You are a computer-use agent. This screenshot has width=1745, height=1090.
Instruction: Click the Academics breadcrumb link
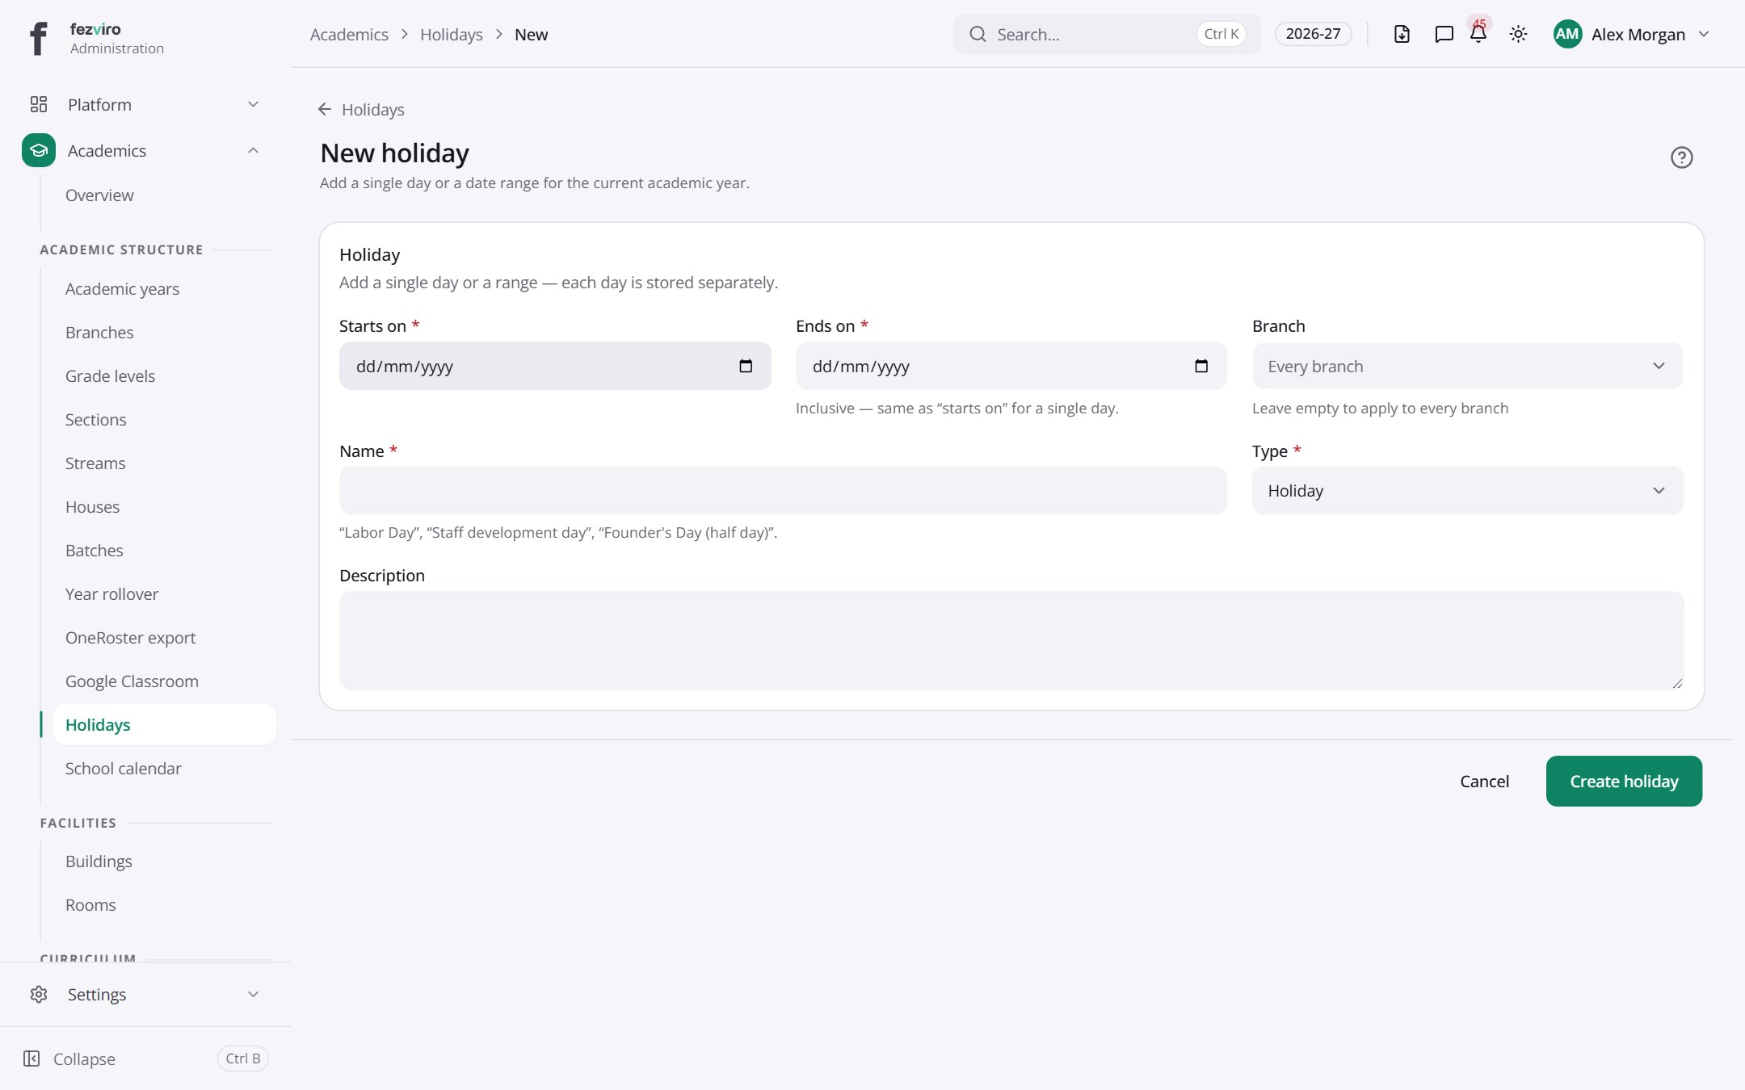coord(349,34)
